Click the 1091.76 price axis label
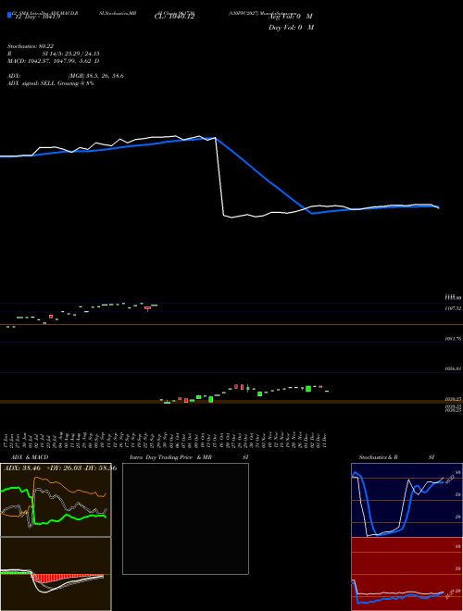Screen dimensions: 463x611 tap(453, 339)
